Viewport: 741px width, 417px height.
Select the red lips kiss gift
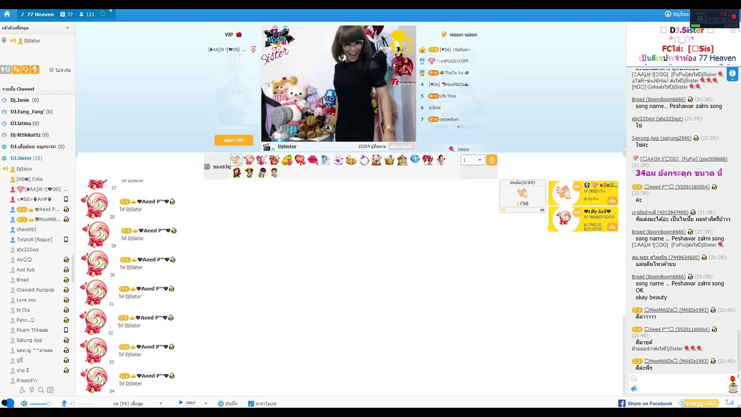pos(313,160)
